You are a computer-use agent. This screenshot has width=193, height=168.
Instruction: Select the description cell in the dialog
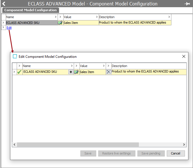click(x=149, y=72)
